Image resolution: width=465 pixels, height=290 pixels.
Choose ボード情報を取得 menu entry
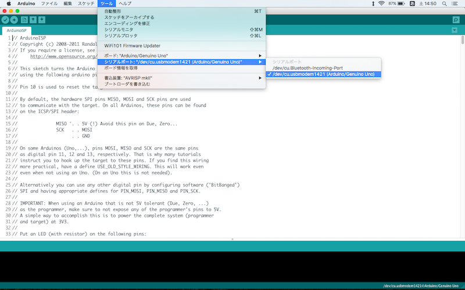(x=181, y=68)
